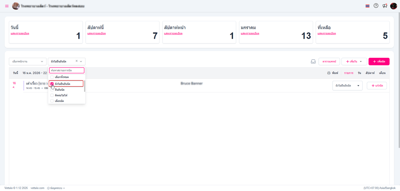
Task: Click the date 16 marker
Action: click(x=14, y=83)
